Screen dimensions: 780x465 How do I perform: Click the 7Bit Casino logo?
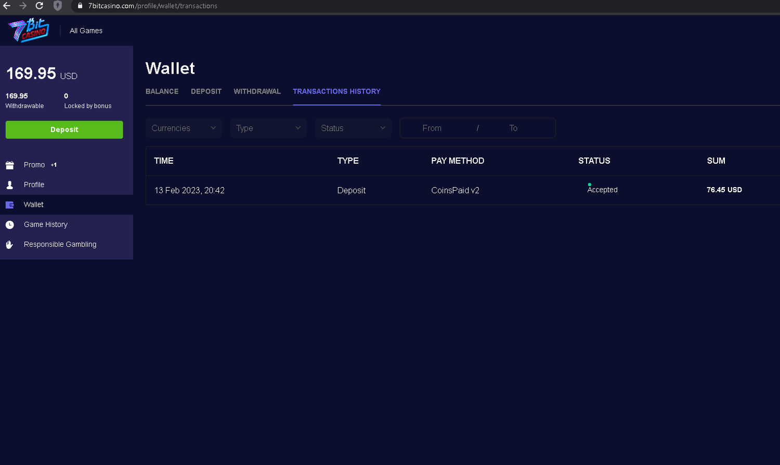coord(29,30)
